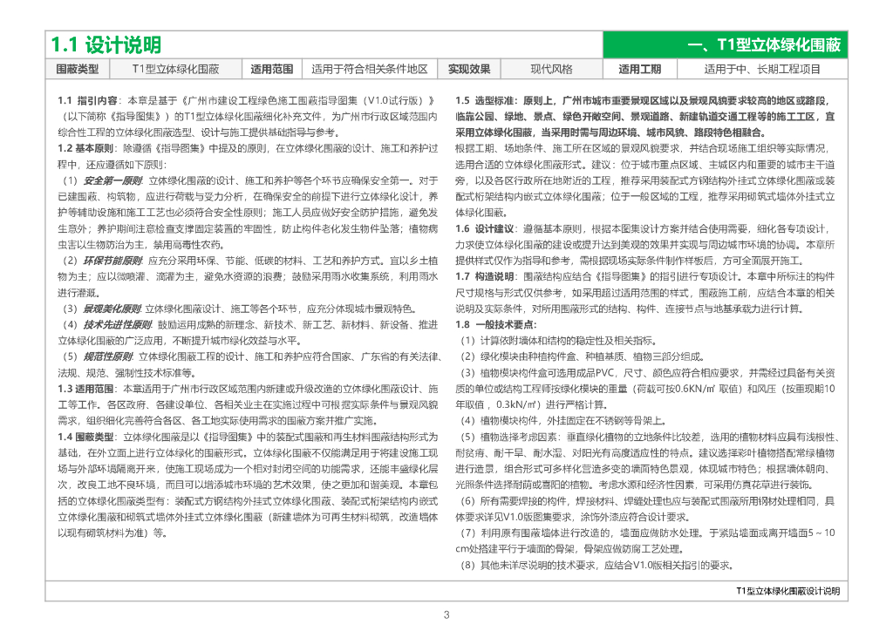Select the "安全第一原则" bold italic text
This screenshot has height=631, width=893.
112,180
